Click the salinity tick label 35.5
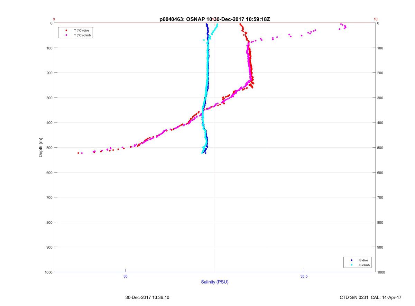The image size is (415, 306). [304, 276]
